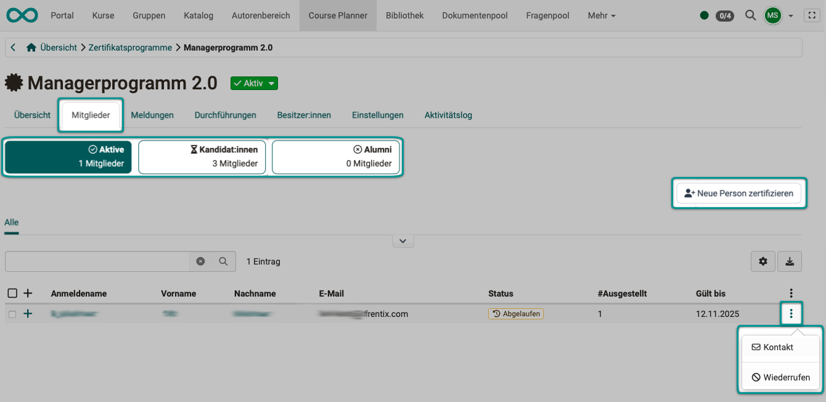Open the three-dot menu of the member row
The height and width of the screenshot is (402, 826).
click(791, 313)
